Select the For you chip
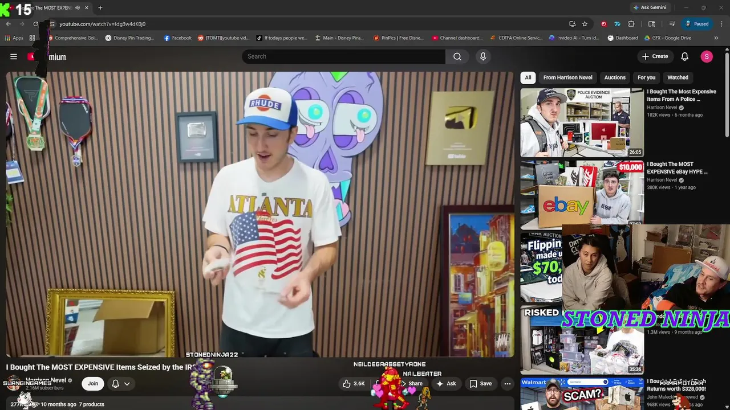Image resolution: width=730 pixels, height=410 pixels. tap(646, 77)
